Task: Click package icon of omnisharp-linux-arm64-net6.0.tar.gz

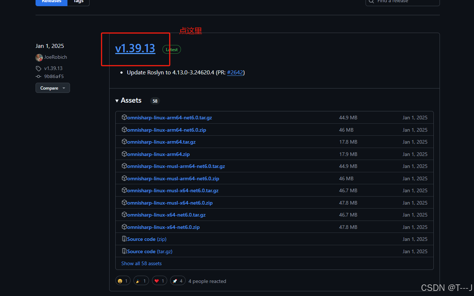Action: click(x=124, y=118)
